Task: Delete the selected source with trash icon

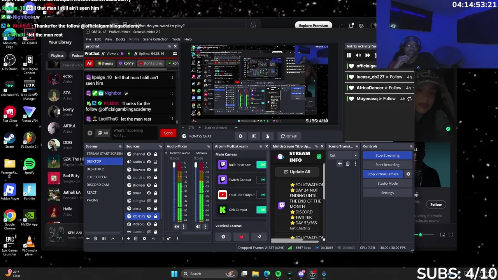Action: pyautogui.click(x=136, y=238)
